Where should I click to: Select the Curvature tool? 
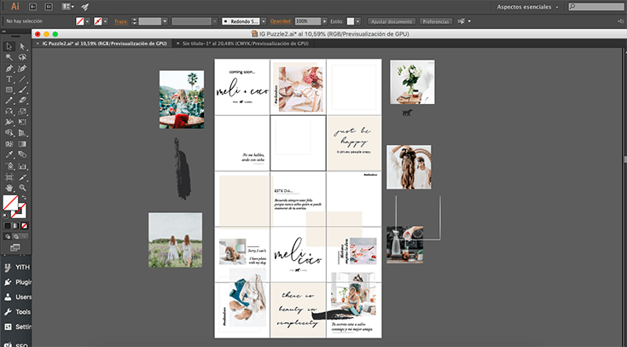pyautogui.click(x=22, y=68)
